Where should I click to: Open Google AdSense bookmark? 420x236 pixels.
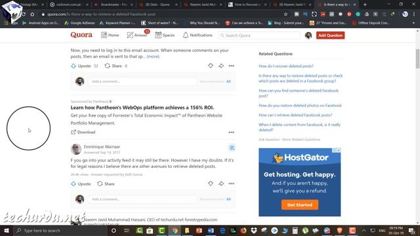(79, 23)
